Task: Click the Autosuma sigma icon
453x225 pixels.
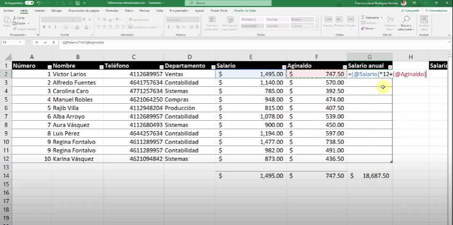Action: (x=363, y=17)
